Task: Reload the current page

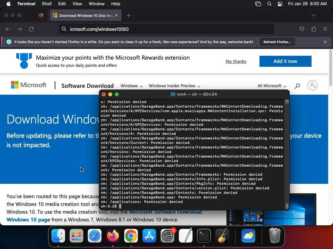Action: pos(31,29)
